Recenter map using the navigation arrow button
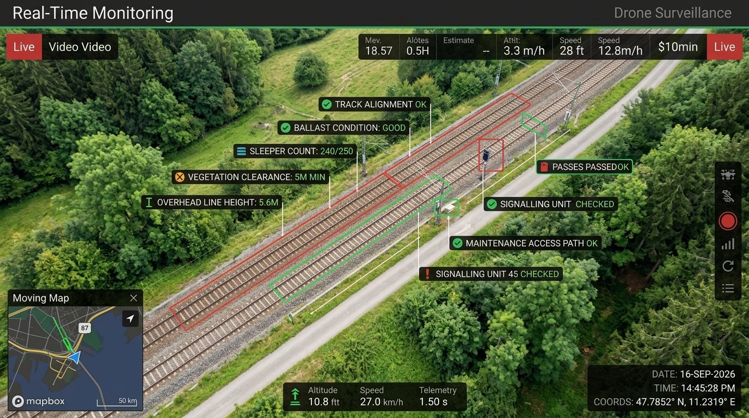The height and width of the screenshot is (418, 749). click(x=131, y=318)
